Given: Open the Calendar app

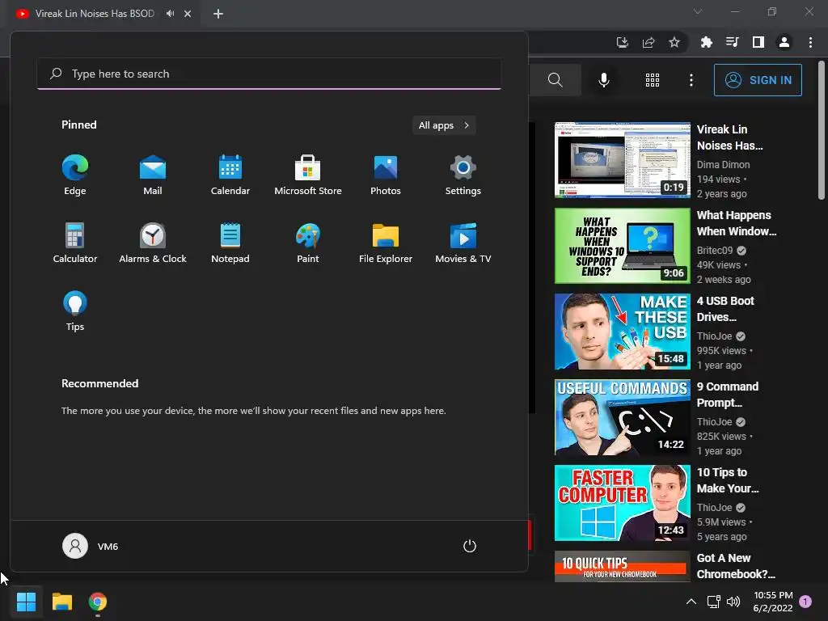Looking at the screenshot, I should point(230,175).
